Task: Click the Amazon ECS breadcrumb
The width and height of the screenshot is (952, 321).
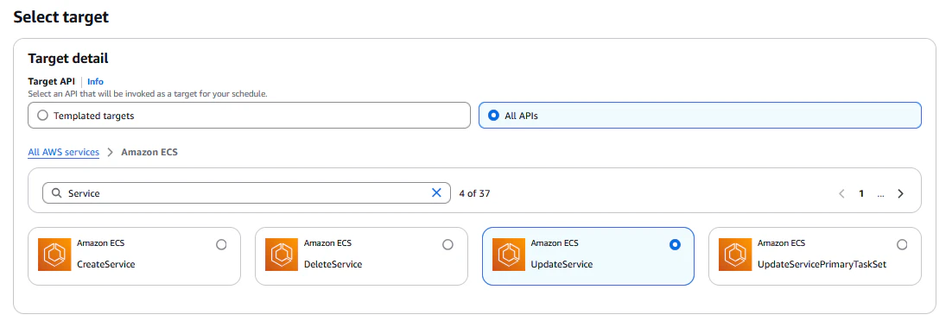Action: point(149,153)
